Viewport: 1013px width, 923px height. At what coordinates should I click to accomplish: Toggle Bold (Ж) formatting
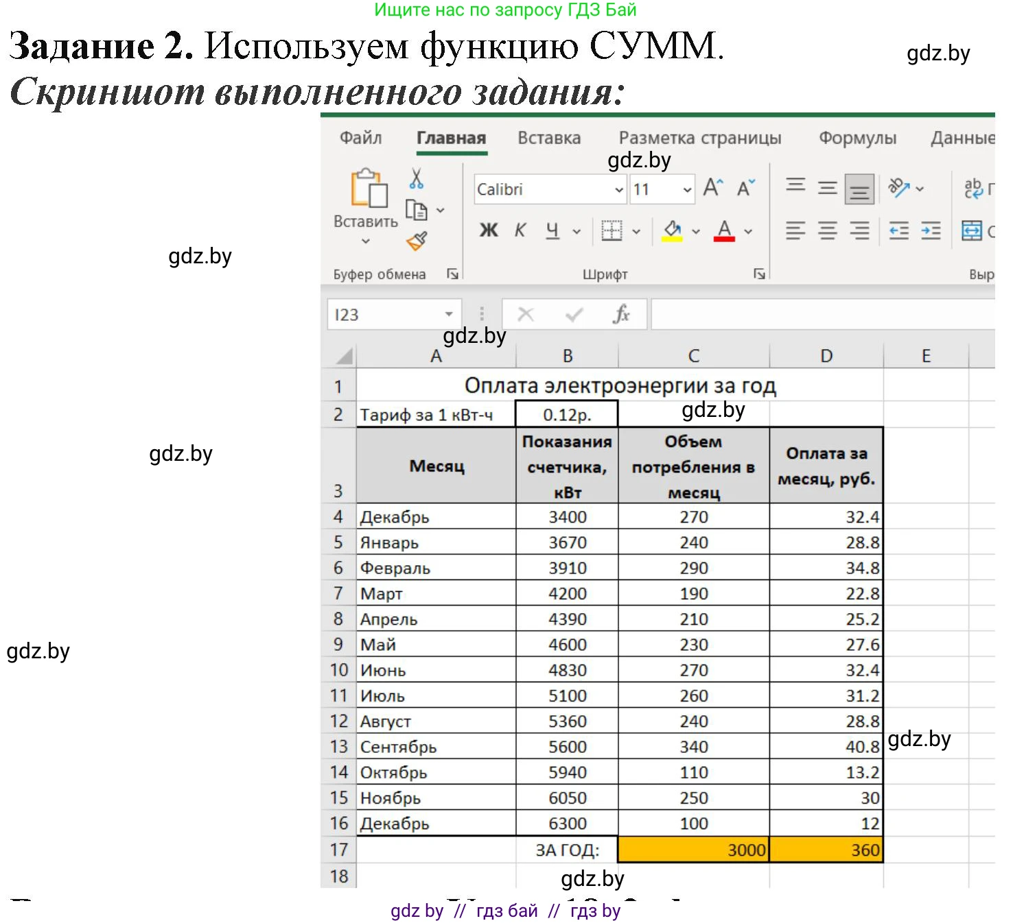coord(489,231)
